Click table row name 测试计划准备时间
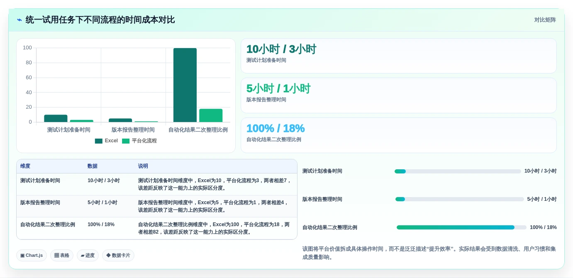 [40, 180]
